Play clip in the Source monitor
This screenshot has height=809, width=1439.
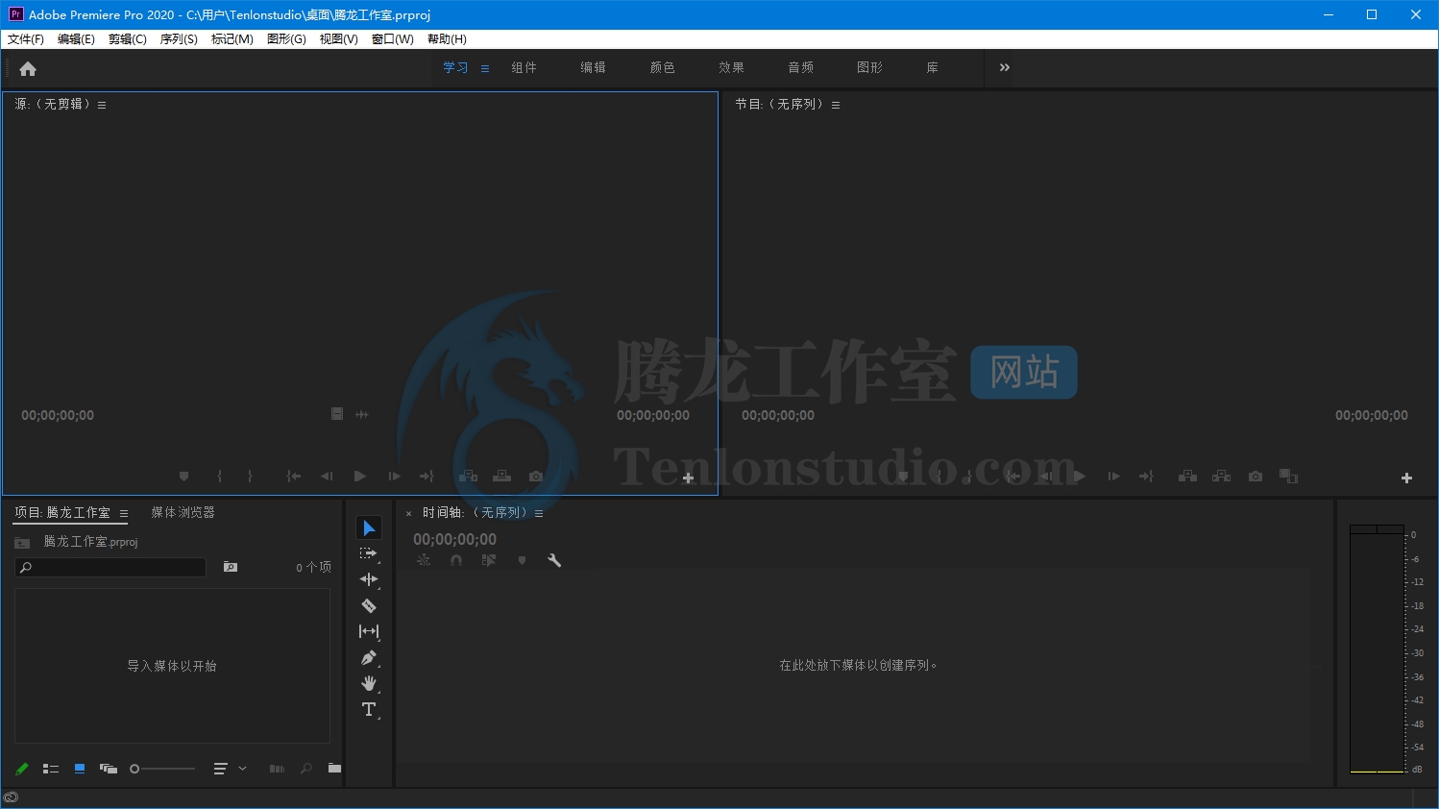(360, 477)
